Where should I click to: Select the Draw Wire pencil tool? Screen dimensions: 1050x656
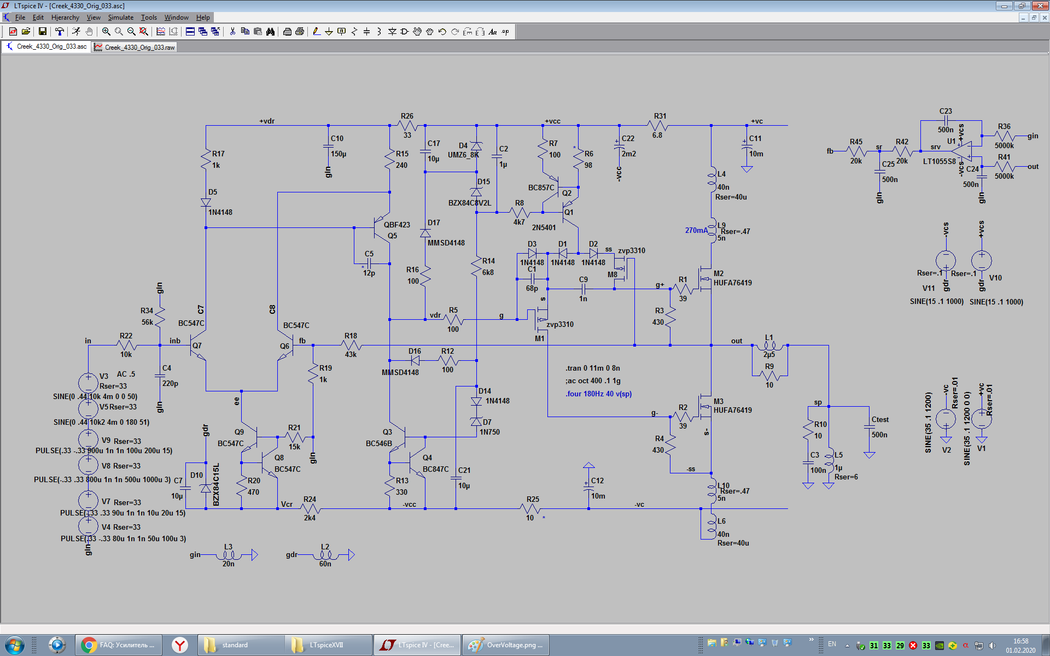(316, 32)
